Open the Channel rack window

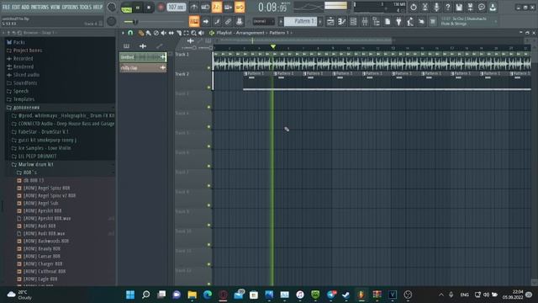point(353,22)
